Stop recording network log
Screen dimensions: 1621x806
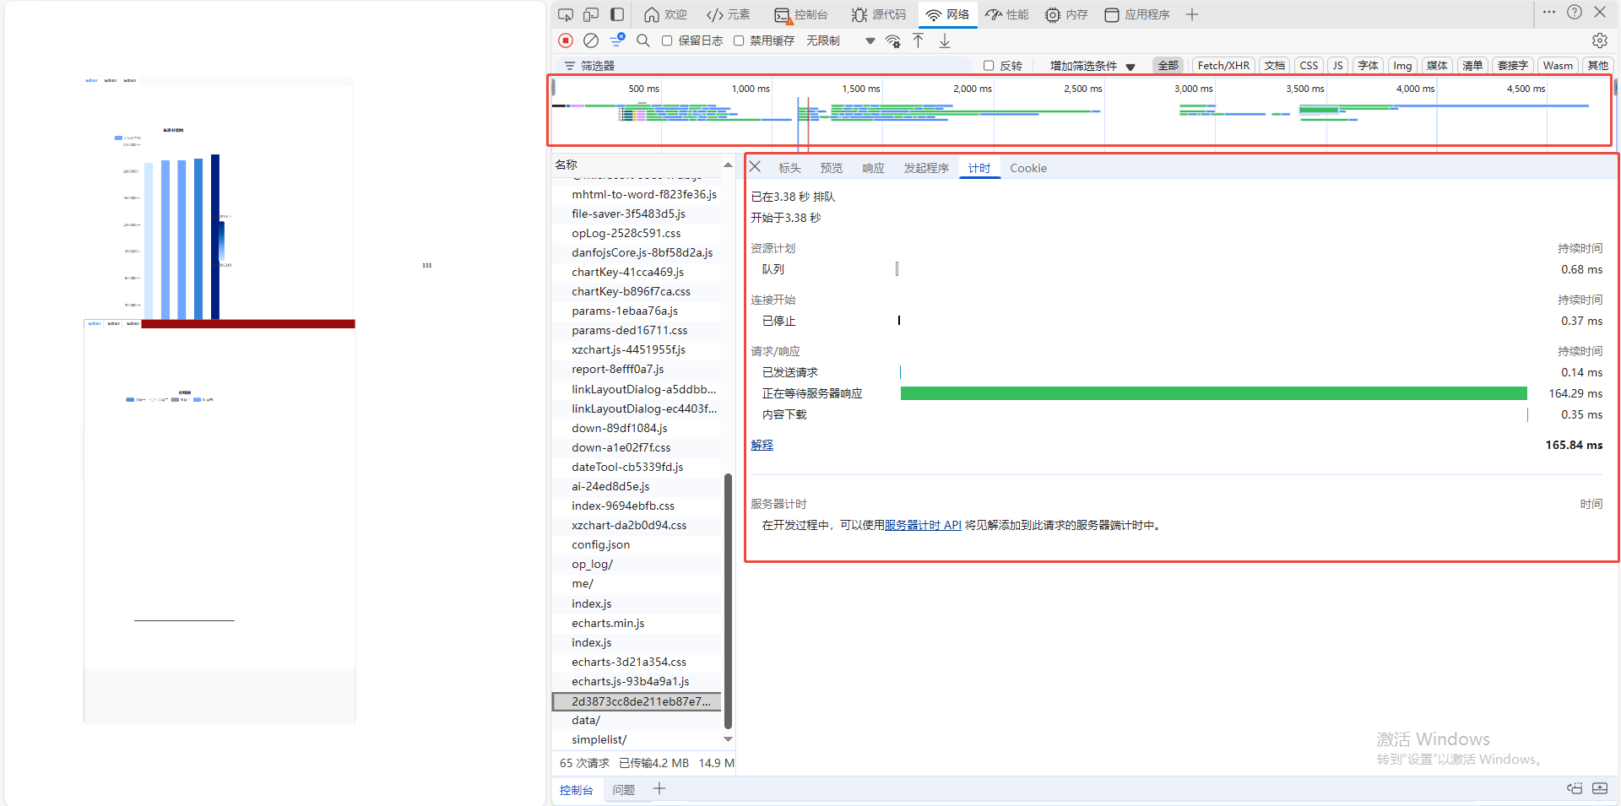(566, 41)
